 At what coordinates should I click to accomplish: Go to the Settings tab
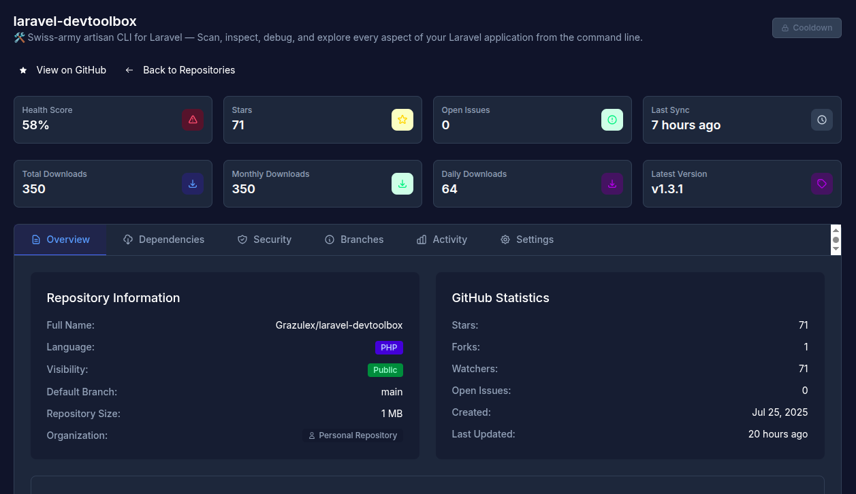point(527,240)
